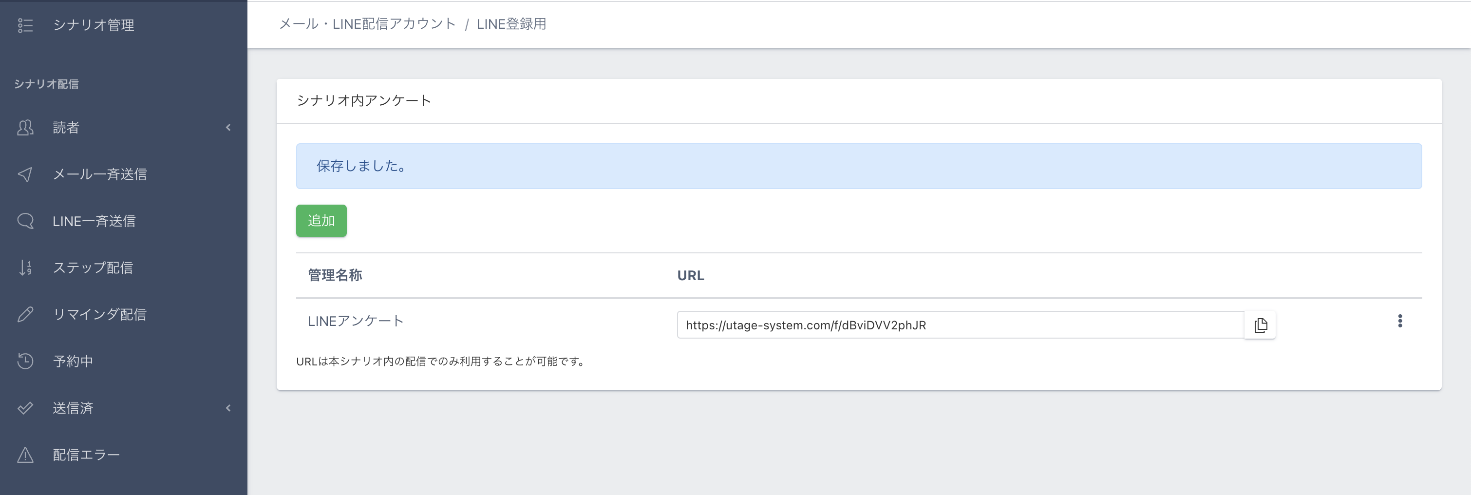The image size is (1471, 495).
Task: Expand the 読者 submenu chevron
Action: [228, 127]
